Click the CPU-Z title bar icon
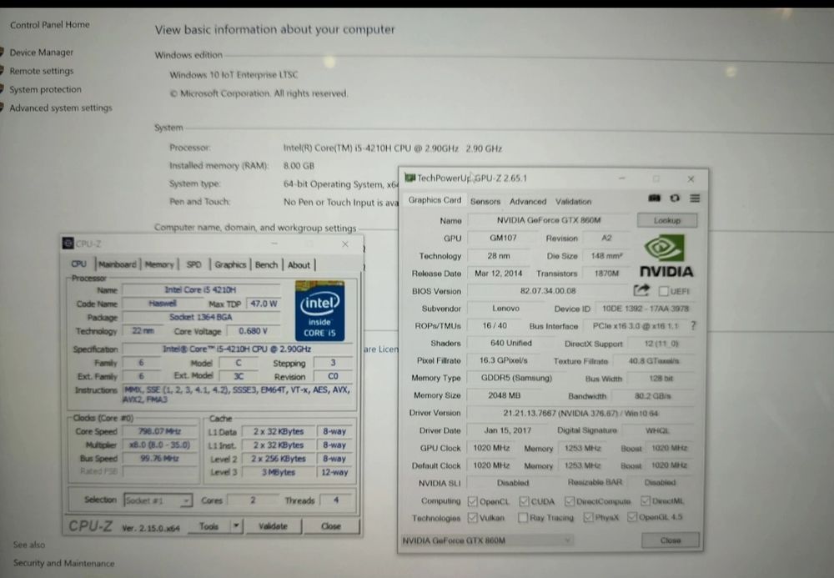Viewport: 834px width, 578px height. (x=68, y=244)
